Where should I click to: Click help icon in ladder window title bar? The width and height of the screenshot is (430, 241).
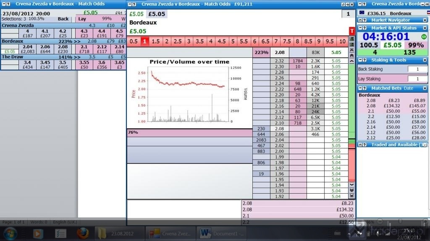(134, 4)
